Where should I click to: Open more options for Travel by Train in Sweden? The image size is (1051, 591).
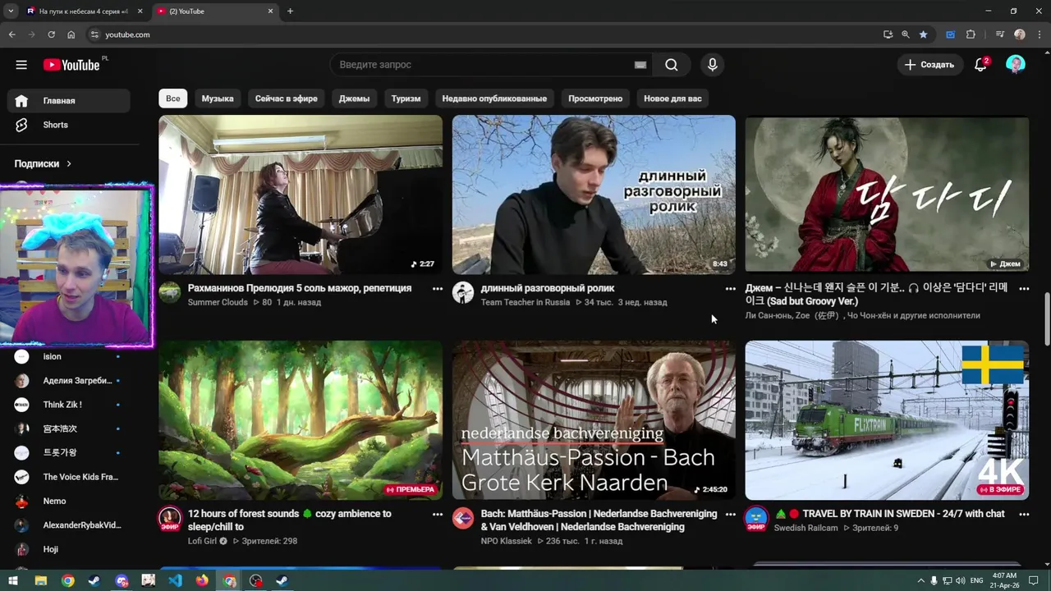pos(1024,515)
